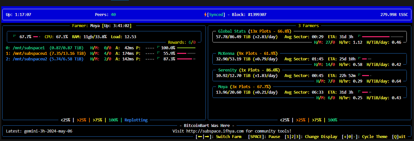Click the CPU: 67.1% reading
The width and height of the screenshot is (414, 141).
(x=56, y=37)
